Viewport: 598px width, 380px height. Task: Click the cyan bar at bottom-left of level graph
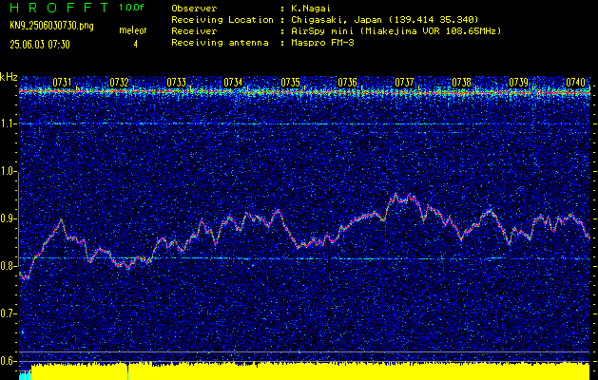tap(25, 375)
